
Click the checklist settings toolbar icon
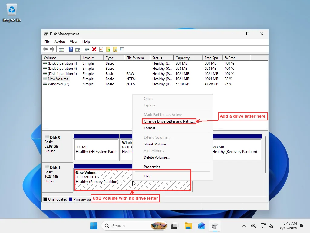[x=122, y=49]
